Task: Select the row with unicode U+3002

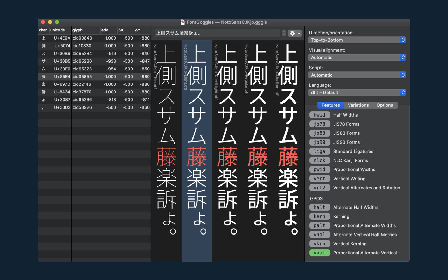Action: pyautogui.click(x=94, y=107)
